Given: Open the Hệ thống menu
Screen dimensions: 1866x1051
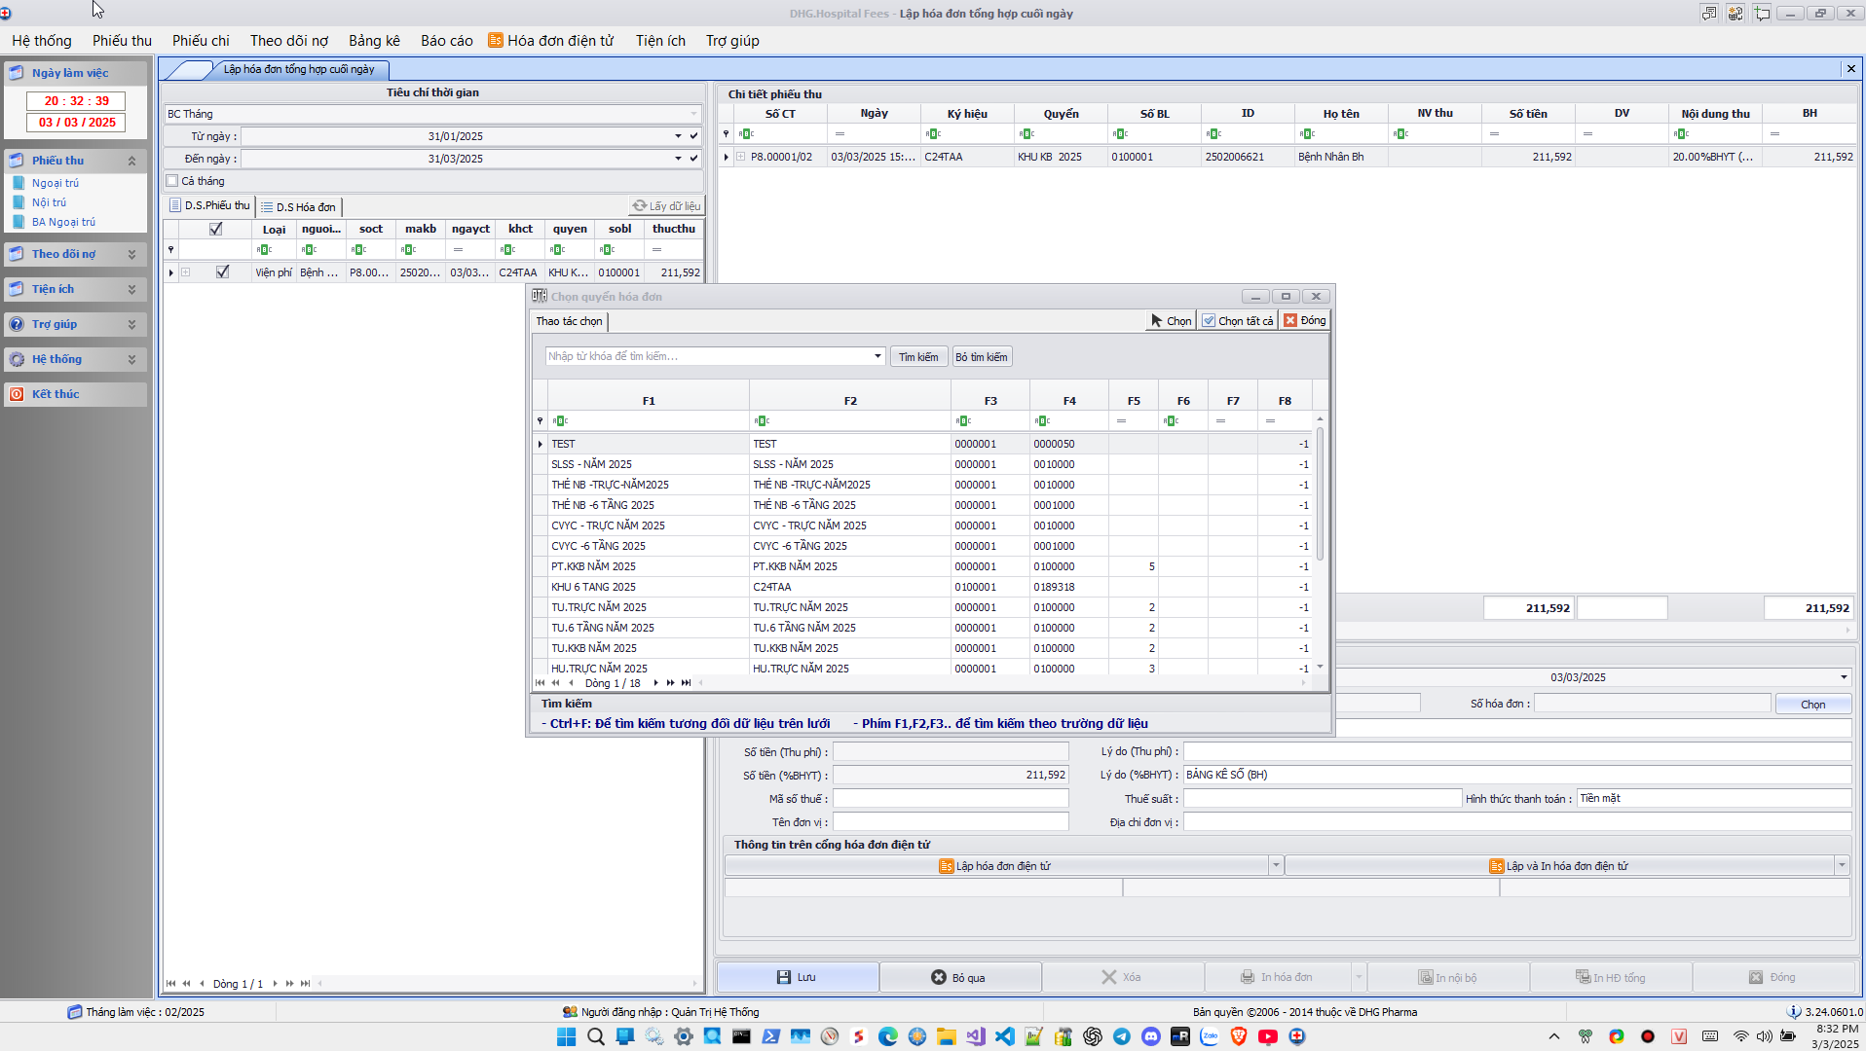Looking at the screenshot, I should 42,41.
